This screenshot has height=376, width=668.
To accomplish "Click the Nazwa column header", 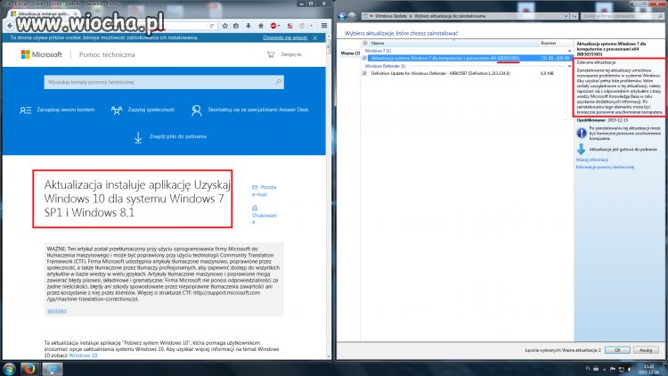I will click(453, 43).
